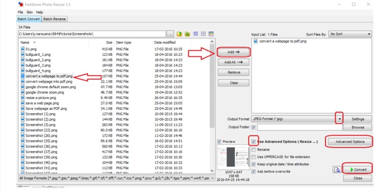Click file list scroll down arrow
389x192 pixels.
point(212,171)
